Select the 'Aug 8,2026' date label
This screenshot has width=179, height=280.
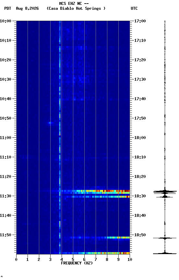point(27,8)
